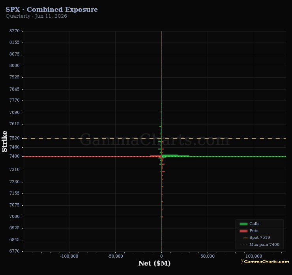Click the 7075 strike axis label
Viewport: 292px width, 275px height.
point(14,205)
